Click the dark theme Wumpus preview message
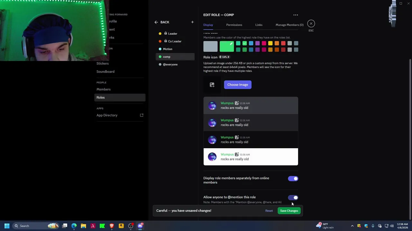 click(251, 140)
